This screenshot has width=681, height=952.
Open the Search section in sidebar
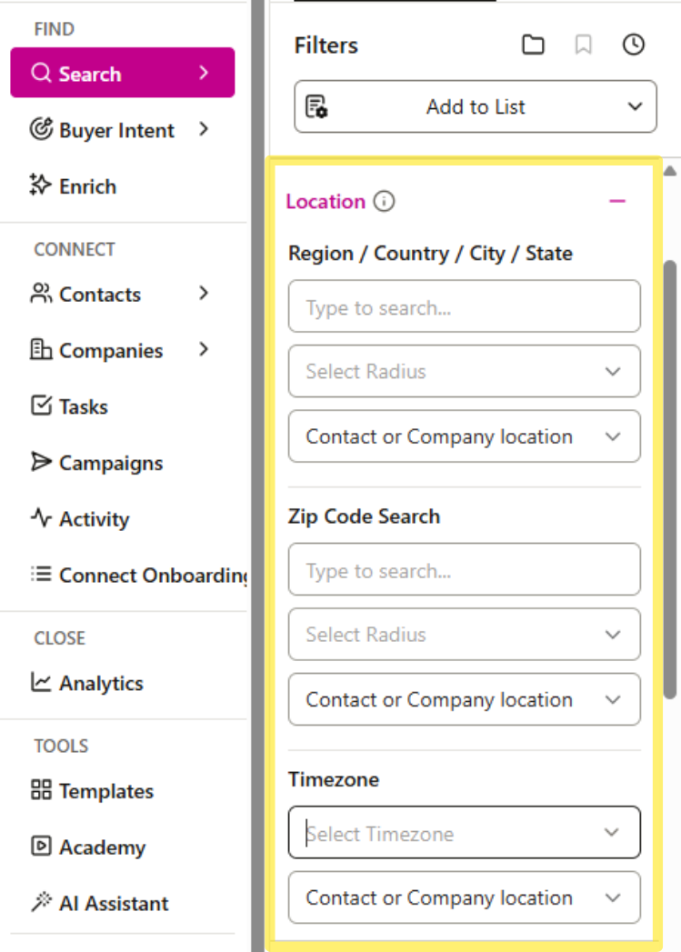pos(95,72)
